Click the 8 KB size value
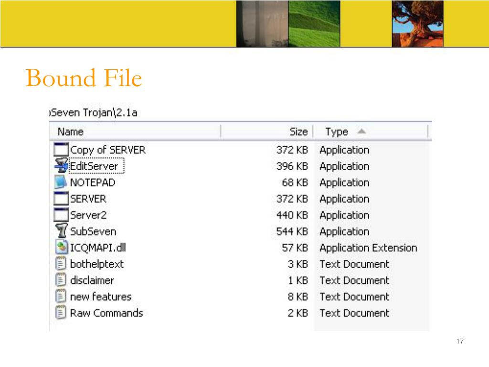This screenshot has width=489, height=367. coord(298,296)
